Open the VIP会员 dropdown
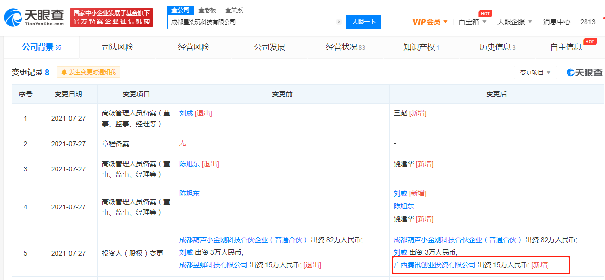This screenshot has width=605, height=280. pyautogui.click(x=430, y=22)
